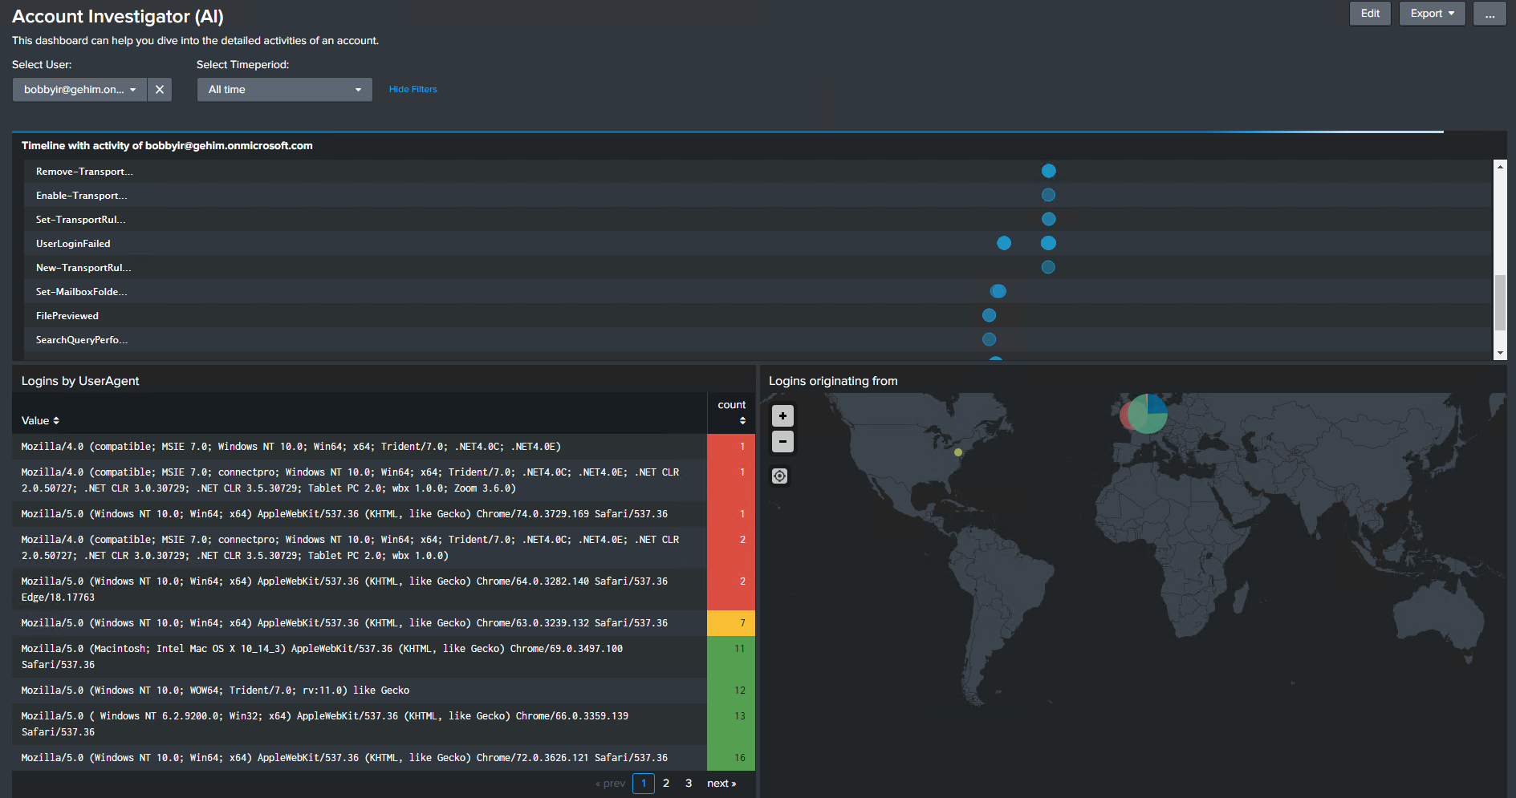Select the Remove-Transport... row label
The width and height of the screenshot is (1516, 798).
tap(84, 172)
